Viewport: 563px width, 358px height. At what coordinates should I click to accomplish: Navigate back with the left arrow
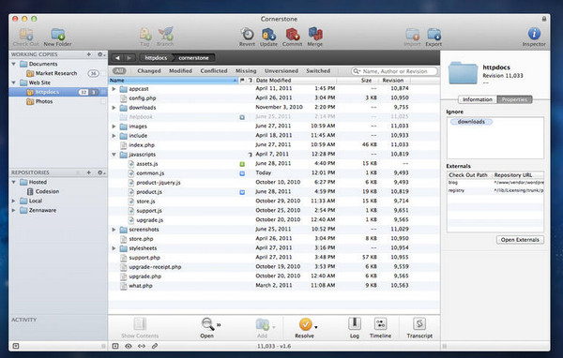[118, 58]
